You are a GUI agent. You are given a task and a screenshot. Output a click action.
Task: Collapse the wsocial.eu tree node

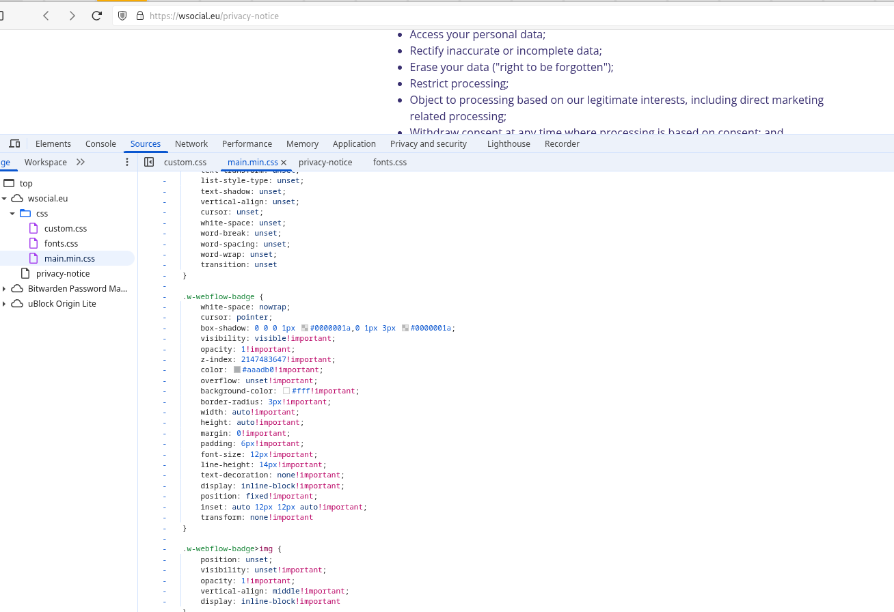(4, 199)
